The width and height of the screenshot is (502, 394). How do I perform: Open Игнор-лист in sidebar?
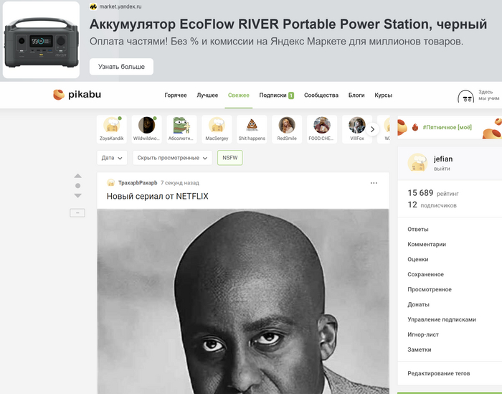pos(423,334)
